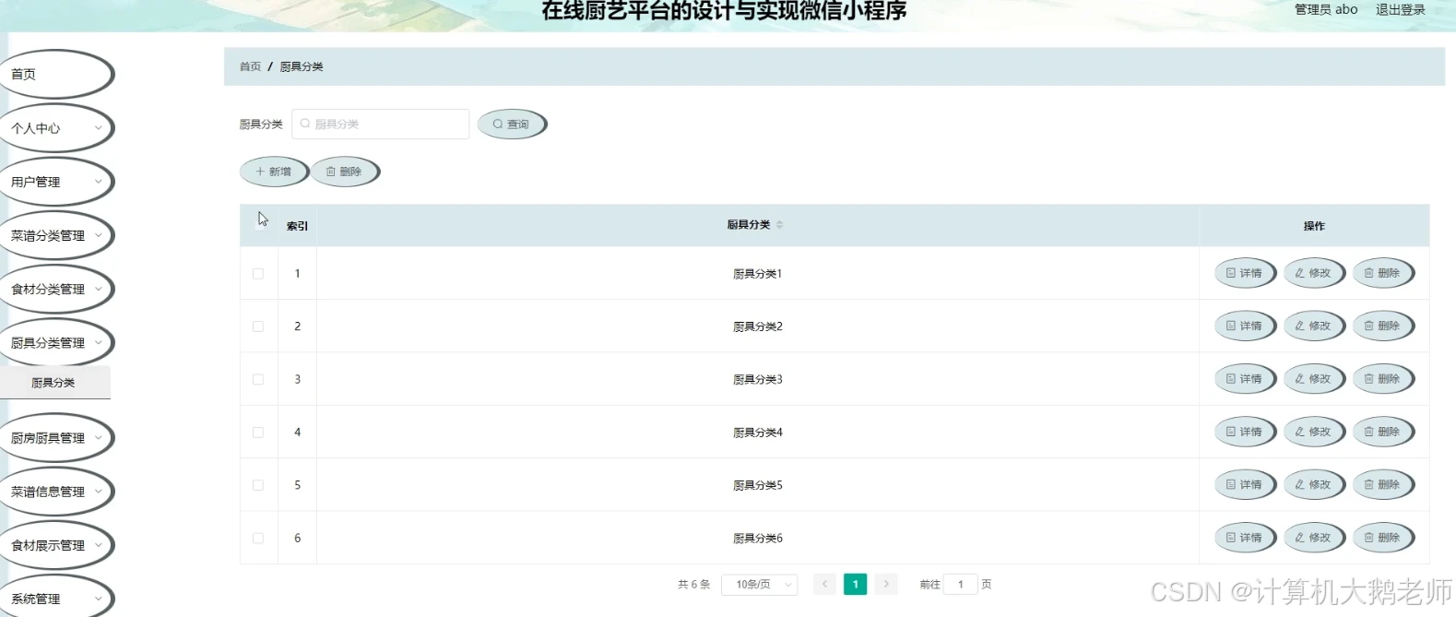This screenshot has width=1456, height=617.
Task: Click the 厨具分类4 cell text
Action: pyautogui.click(x=757, y=433)
